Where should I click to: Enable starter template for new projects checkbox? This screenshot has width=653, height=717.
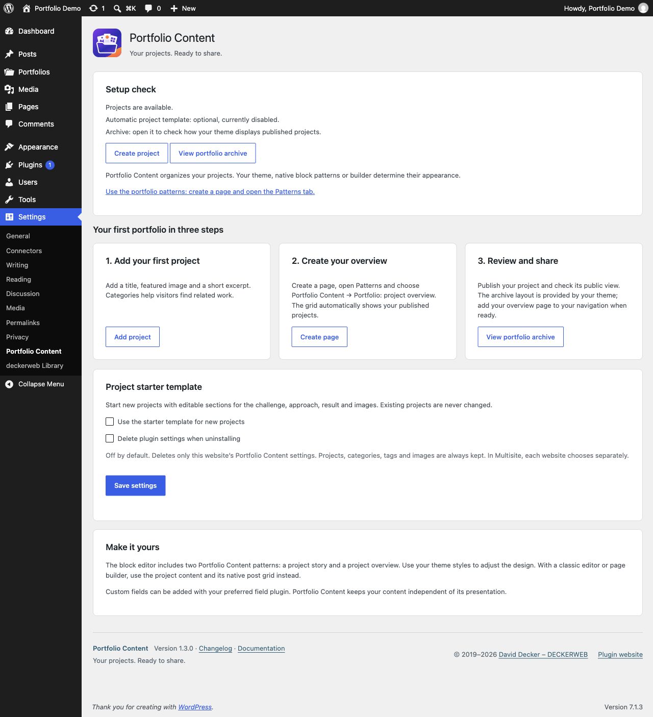110,422
